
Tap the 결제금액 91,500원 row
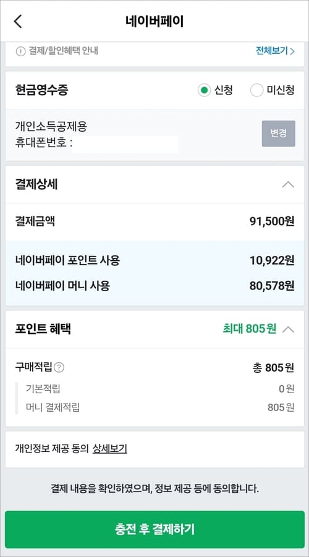pos(154,222)
